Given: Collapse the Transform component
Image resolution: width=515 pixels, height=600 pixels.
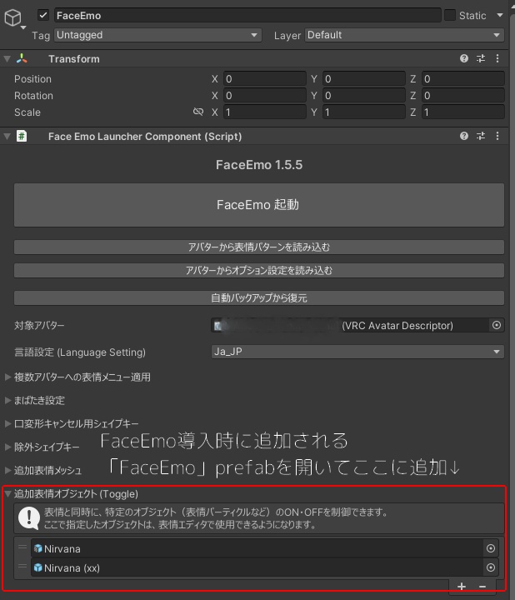Looking at the screenshot, I should click(7, 59).
